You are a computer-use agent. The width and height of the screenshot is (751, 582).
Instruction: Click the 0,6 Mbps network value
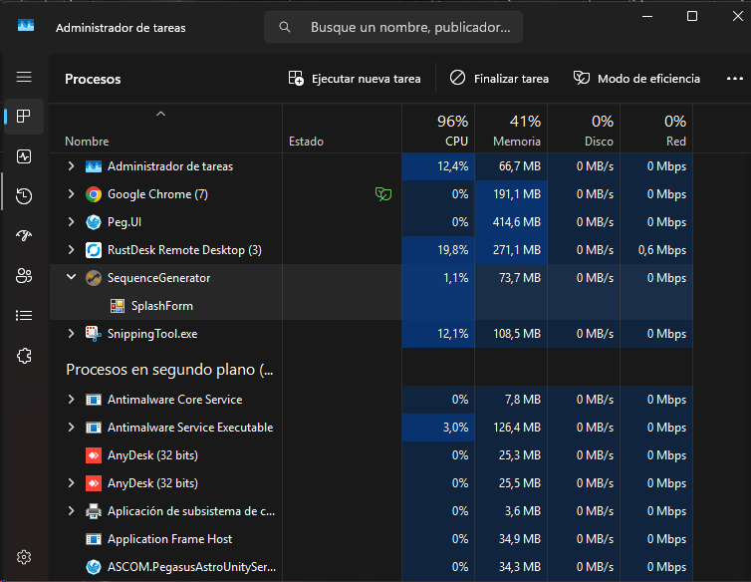[x=662, y=250]
